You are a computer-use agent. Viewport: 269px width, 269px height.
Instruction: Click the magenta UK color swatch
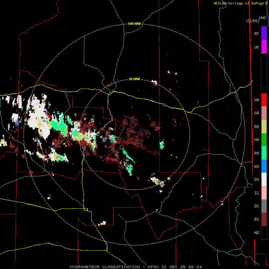pyautogui.click(x=264, y=47)
